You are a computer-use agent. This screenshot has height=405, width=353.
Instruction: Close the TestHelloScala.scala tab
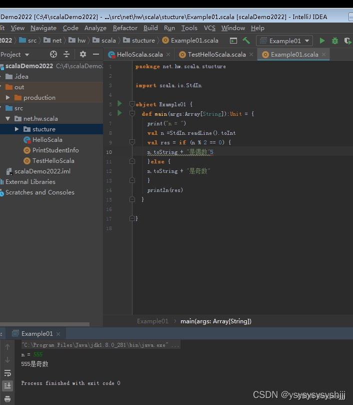(x=251, y=54)
